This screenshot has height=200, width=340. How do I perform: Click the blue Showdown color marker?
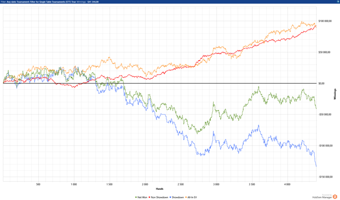[x=170, y=198]
